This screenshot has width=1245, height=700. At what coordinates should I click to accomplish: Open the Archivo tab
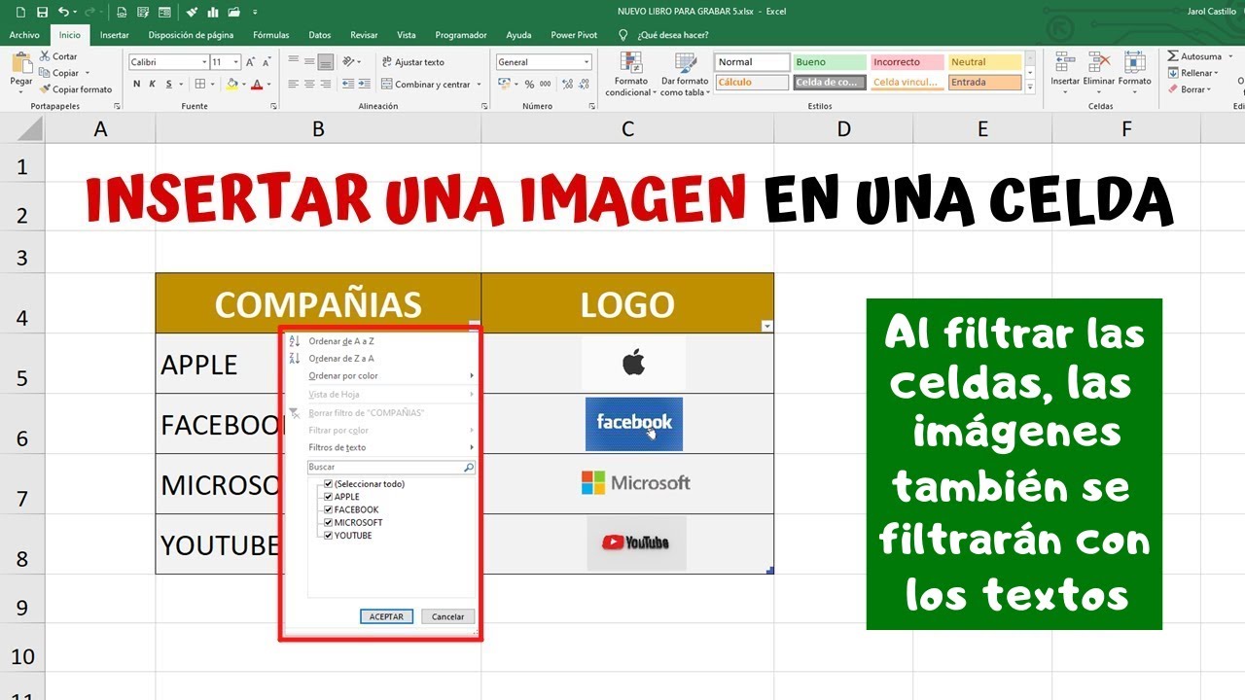coord(24,35)
